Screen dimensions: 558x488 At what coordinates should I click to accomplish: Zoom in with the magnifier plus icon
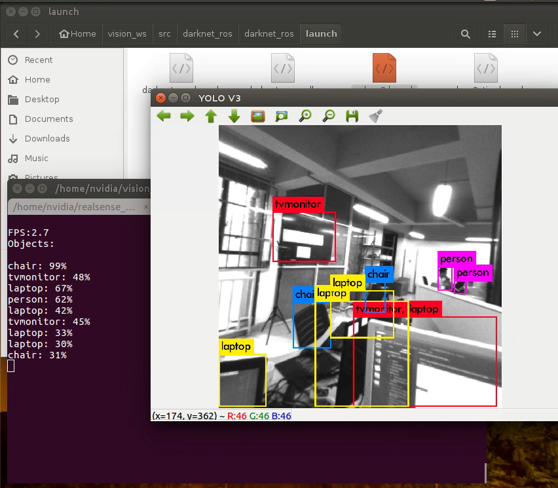pyautogui.click(x=305, y=116)
